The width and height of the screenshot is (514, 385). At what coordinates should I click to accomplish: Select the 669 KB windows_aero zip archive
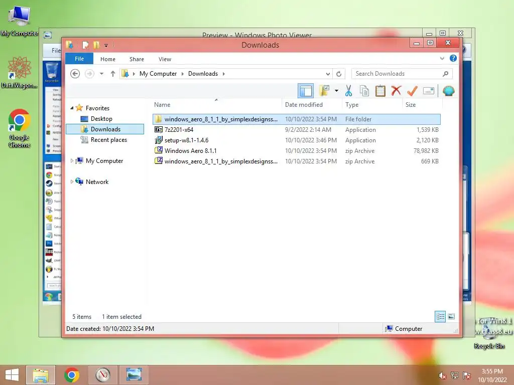point(296,161)
